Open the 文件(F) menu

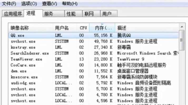point(9,4)
